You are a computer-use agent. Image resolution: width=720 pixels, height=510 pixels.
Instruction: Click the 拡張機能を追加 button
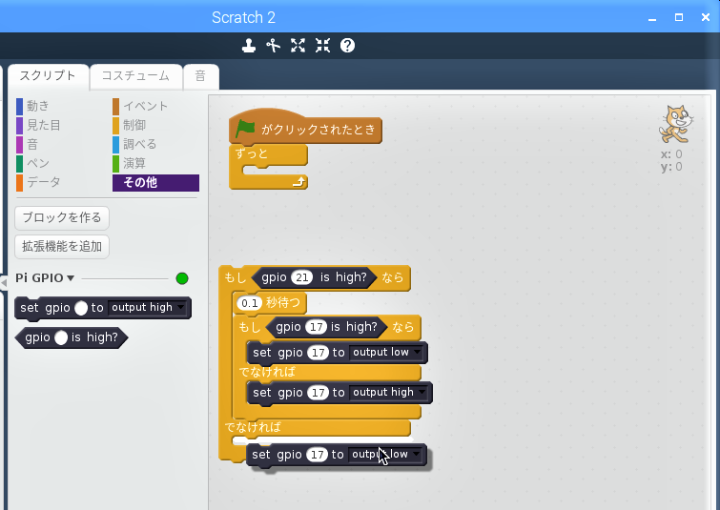pos(62,247)
